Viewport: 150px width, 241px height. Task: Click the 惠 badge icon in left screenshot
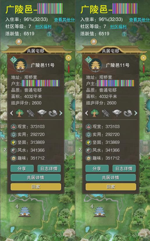19,41
